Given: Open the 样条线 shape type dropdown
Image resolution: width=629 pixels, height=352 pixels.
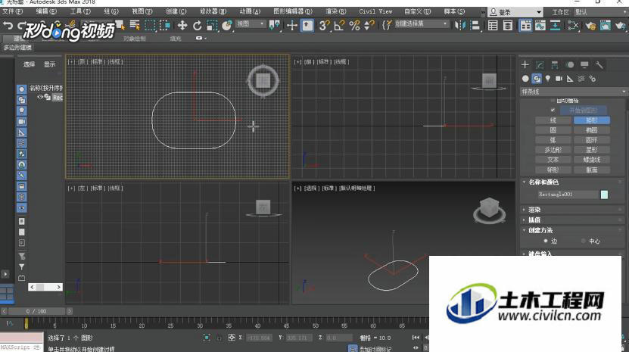Looking at the screenshot, I should pos(573,92).
